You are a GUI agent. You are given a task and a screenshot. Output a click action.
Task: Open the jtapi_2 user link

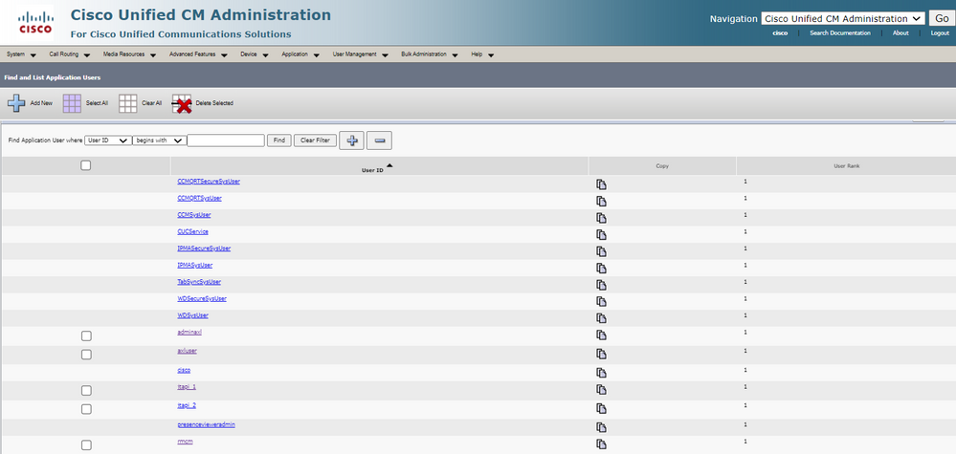187,405
